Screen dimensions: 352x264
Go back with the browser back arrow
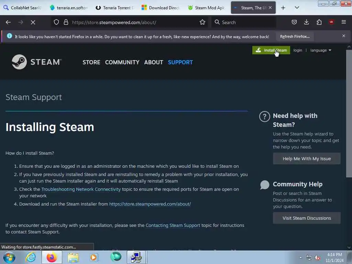click(x=8, y=22)
